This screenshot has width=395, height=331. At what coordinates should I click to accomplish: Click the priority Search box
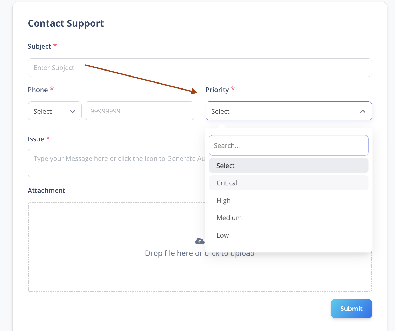pos(289,145)
